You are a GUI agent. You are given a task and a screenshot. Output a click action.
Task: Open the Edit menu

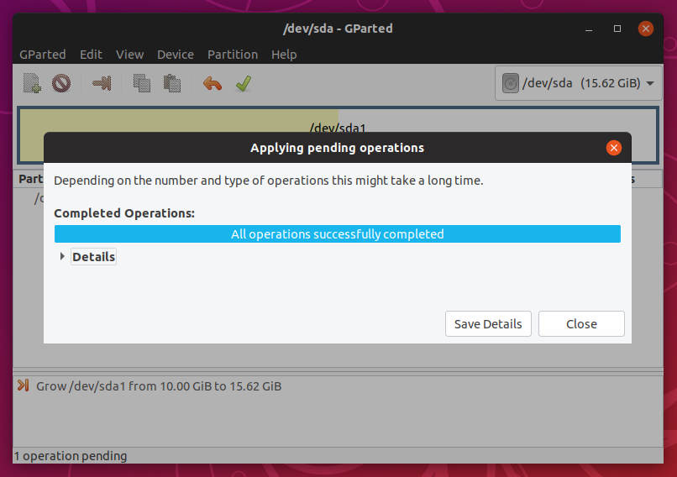coord(91,55)
